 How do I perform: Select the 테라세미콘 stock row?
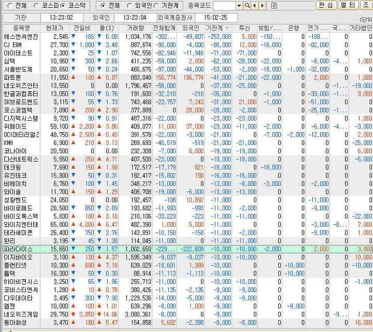click(x=188, y=233)
